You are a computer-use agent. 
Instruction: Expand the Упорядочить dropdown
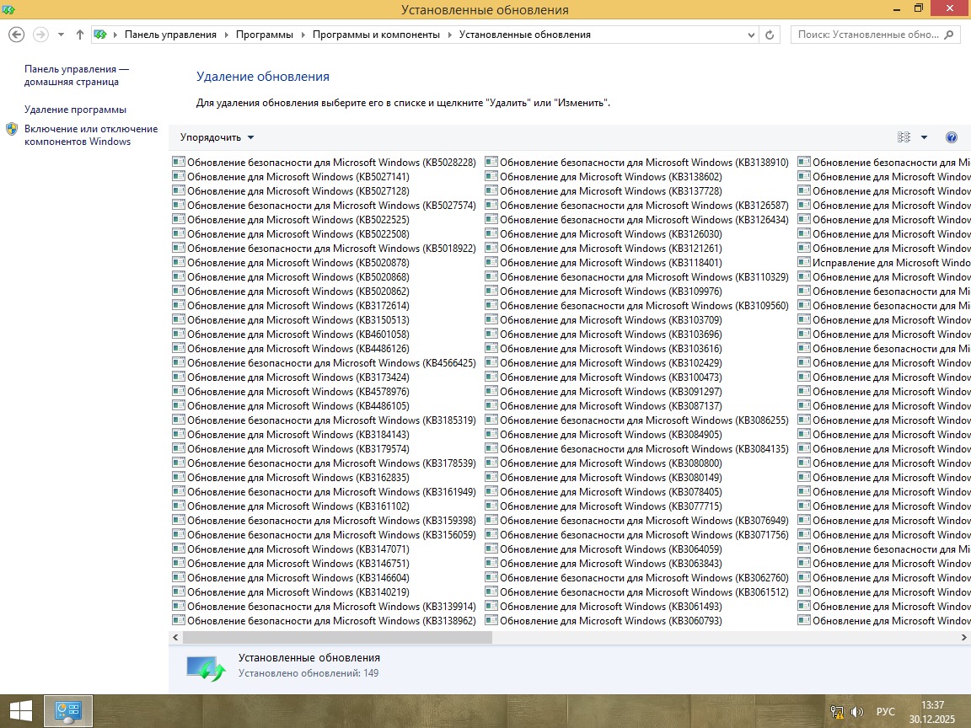click(x=217, y=137)
